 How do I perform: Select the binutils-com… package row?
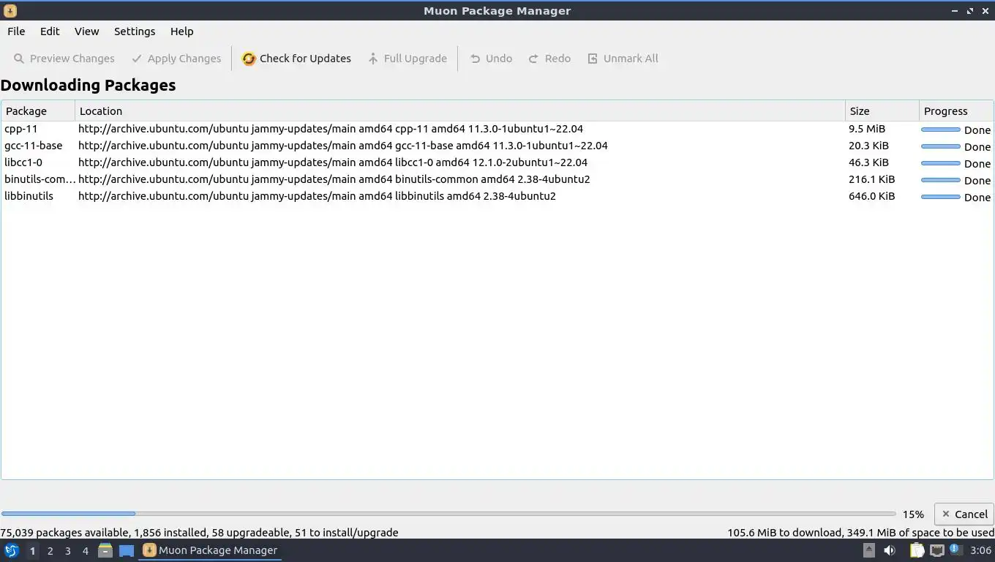tap(497, 179)
